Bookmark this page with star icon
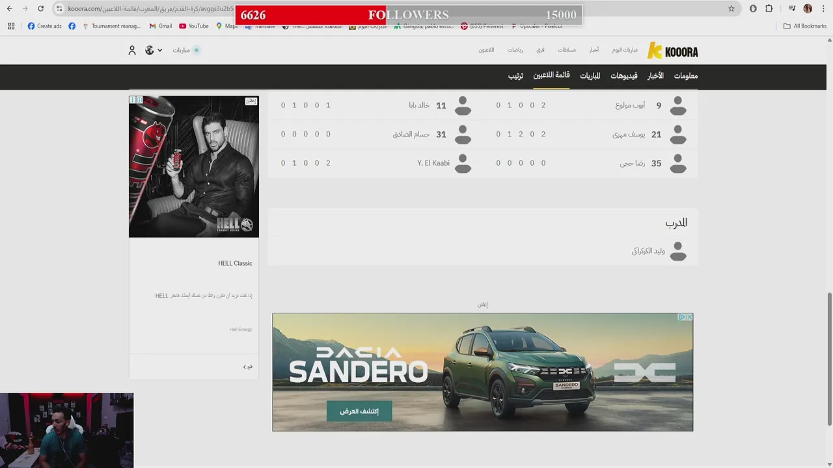 tap(731, 8)
